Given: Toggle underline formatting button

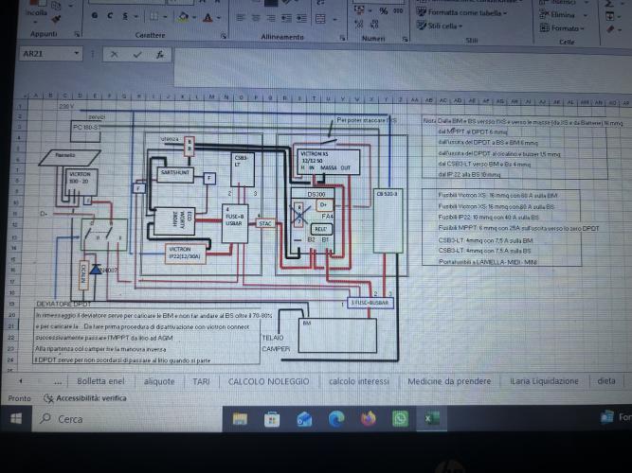Looking at the screenshot, I should [x=125, y=16].
